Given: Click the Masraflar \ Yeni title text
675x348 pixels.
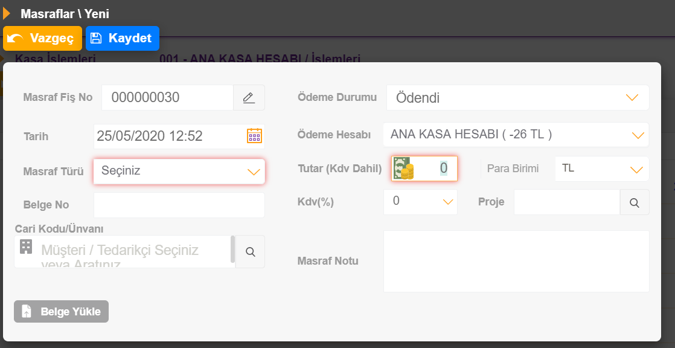Looking at the screenshot, I should coord(65,14).
